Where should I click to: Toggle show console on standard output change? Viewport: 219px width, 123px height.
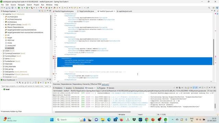tap(194, 87)
